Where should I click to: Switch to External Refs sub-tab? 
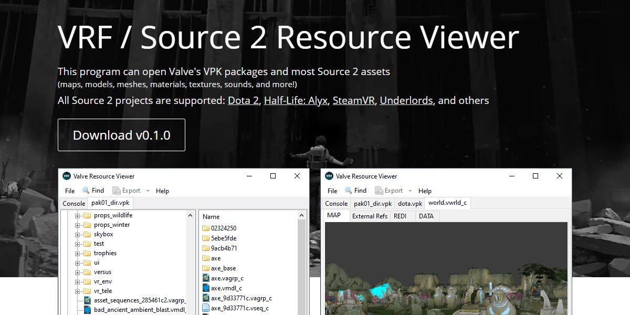pyautogui.click(x=370, y=216)
